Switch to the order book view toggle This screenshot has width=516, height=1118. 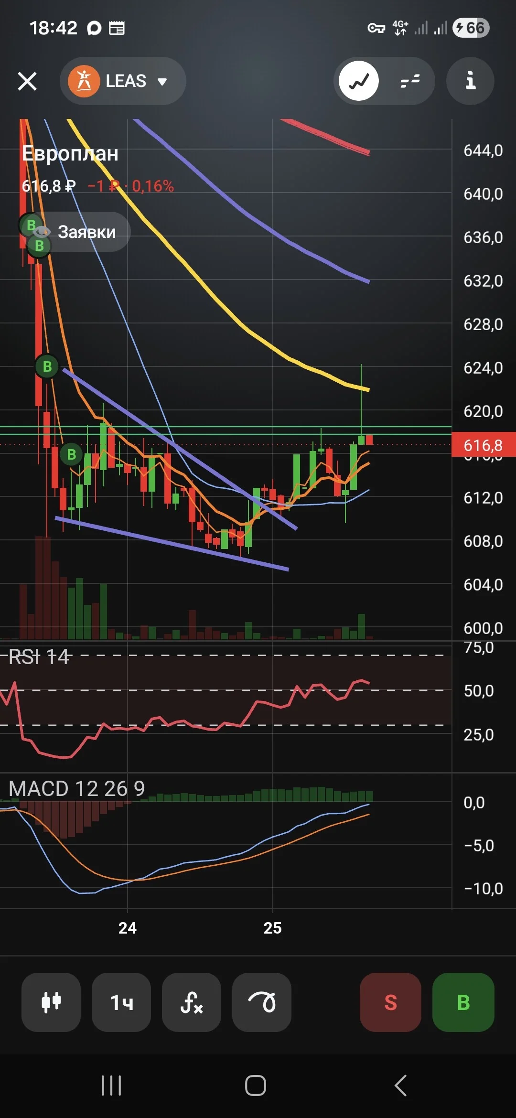(x=410, y=81)
